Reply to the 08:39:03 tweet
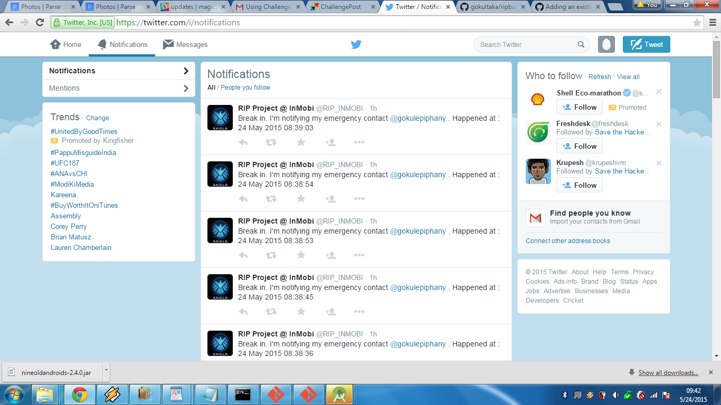This screenshot has width=721, height=405. [243, 142]
